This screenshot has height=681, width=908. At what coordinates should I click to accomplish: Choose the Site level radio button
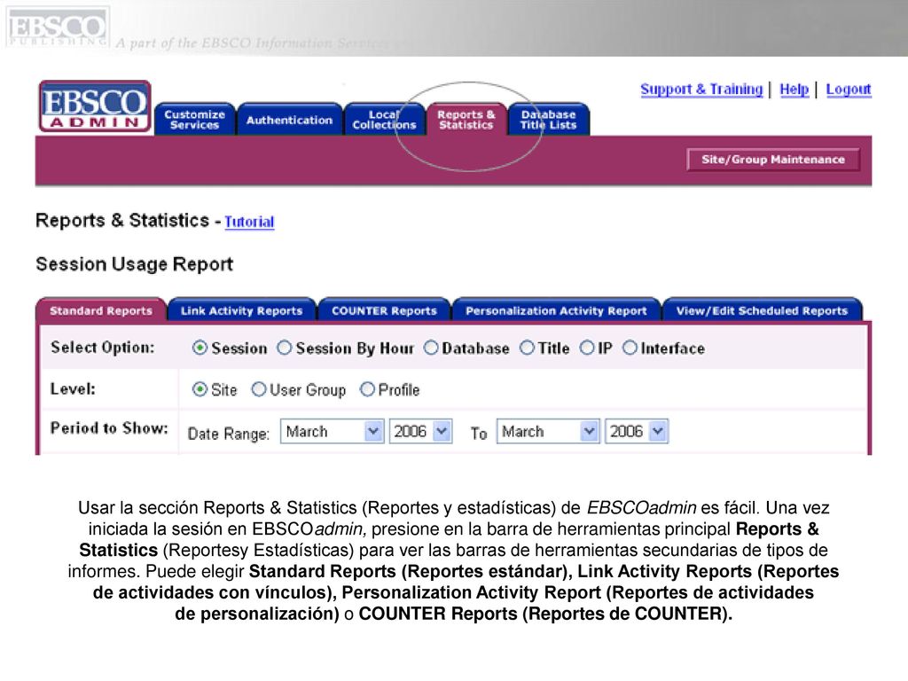tap(200, 389)
